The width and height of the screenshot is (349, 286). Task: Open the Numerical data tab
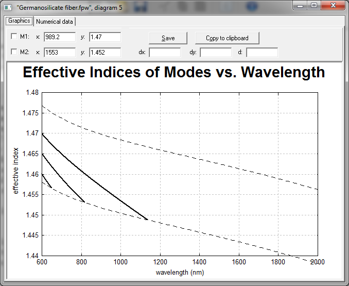pyautogui.click(x=55, y=22)
